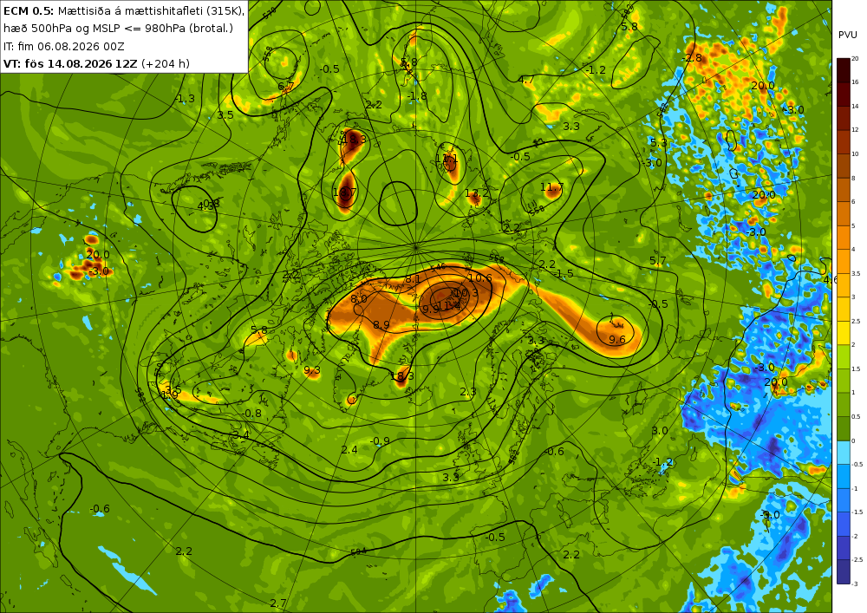
Task: Click the '-1.5' minimum value label
Action: [x=564, y=274]
